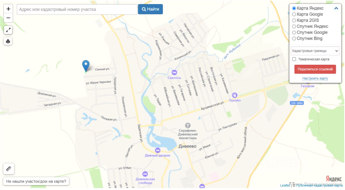Click the printer icon to print map
The image size is (345, 190).
coord(8,41)
